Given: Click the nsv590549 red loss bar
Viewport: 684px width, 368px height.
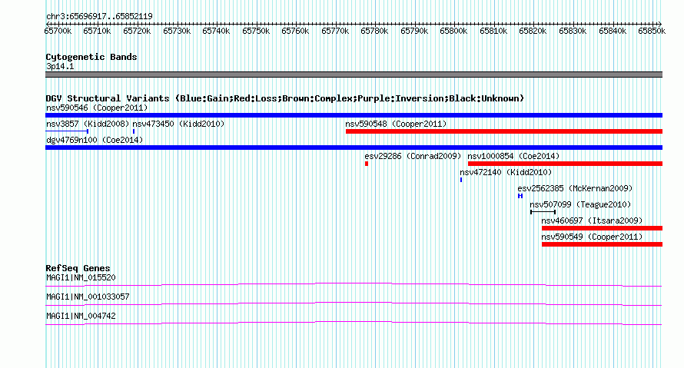Looking at the screenshot, I should [602, 244].
